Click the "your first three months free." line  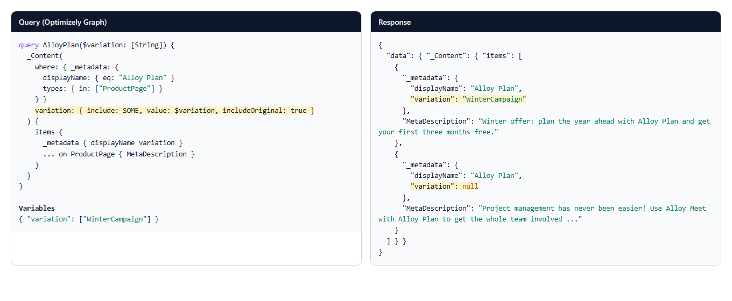(439, 132)
